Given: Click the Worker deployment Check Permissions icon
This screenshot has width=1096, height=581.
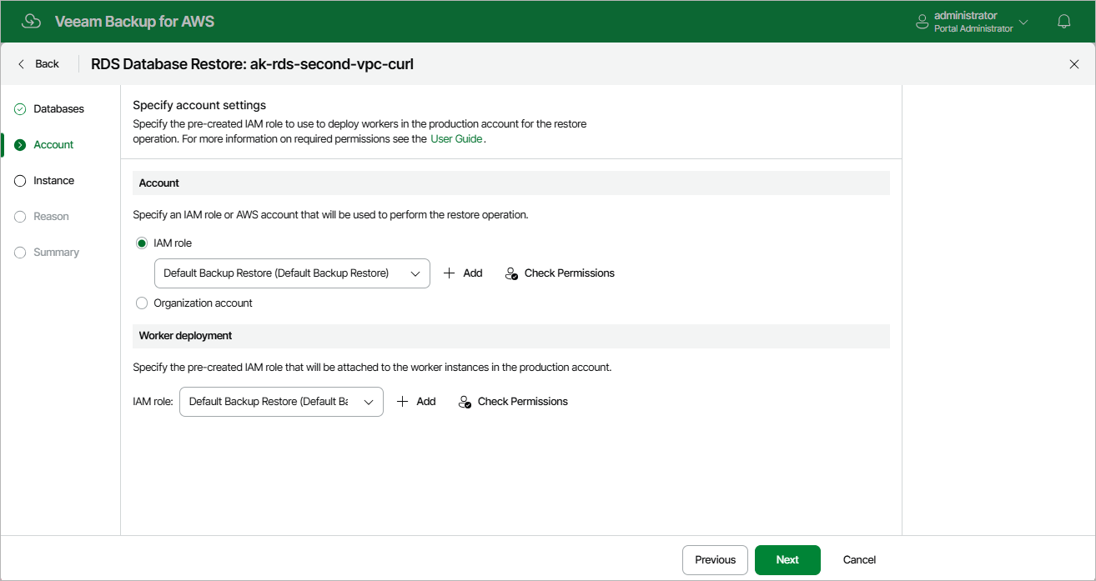Looking at the screenshot, I should [465, 402].
